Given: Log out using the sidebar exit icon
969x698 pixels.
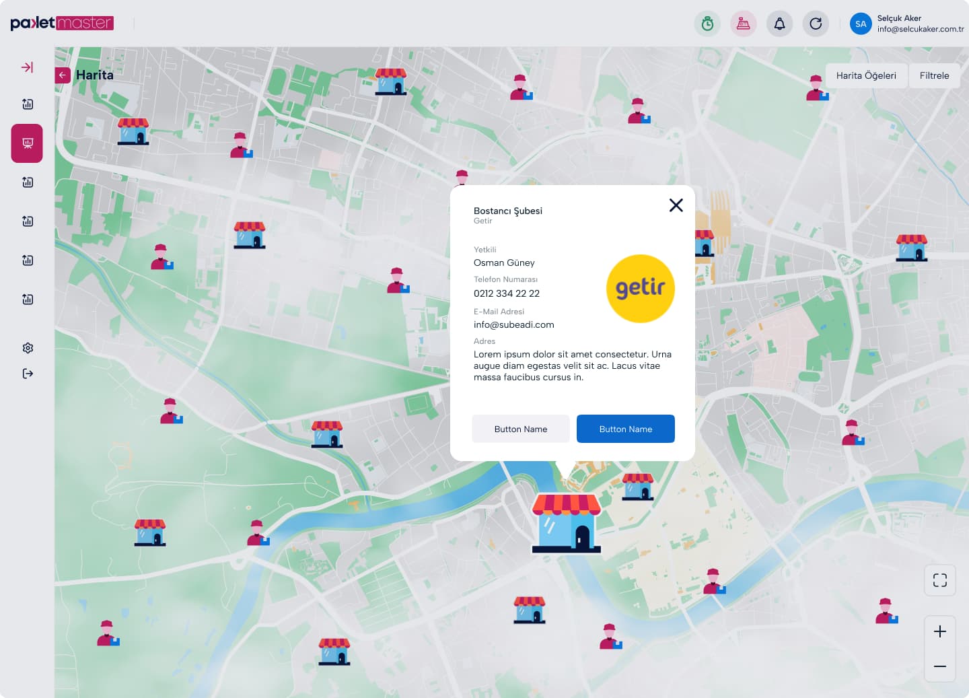Looking at the screenshot, I should click(28, 374).
